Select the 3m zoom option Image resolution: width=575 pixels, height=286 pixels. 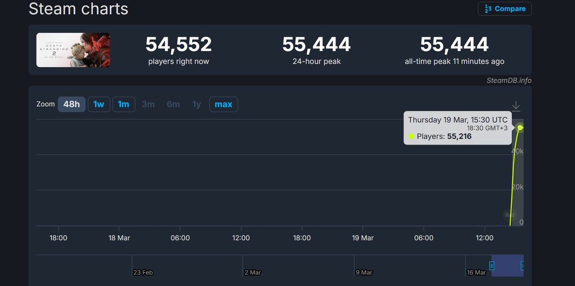tap(149, 104)
